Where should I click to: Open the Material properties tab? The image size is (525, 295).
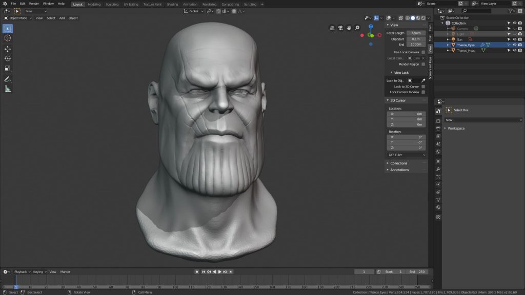[x=438, y=207]
